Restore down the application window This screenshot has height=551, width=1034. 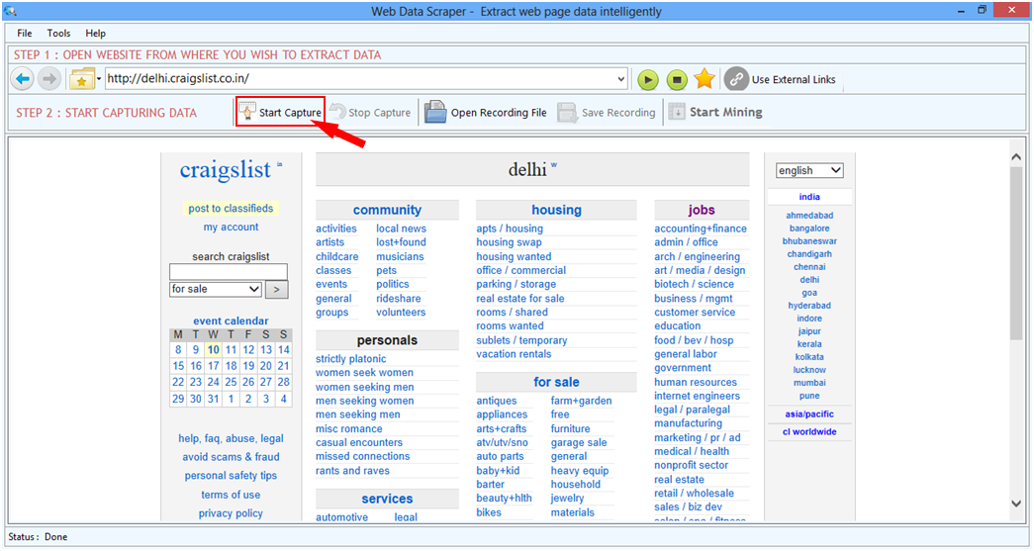pyautogui.click(x=982, y=10)
